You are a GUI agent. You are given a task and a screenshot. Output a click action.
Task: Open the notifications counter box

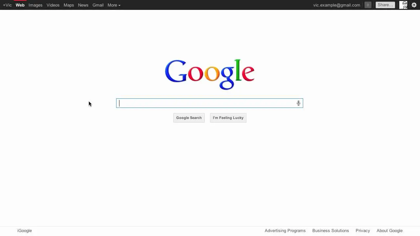(368, 5)
